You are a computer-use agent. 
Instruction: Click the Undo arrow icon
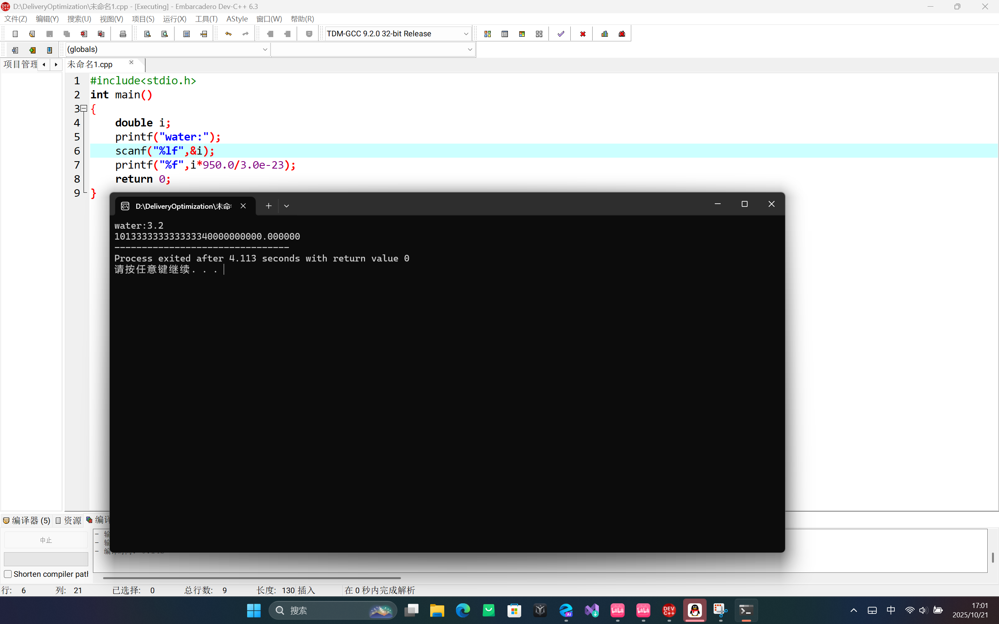tap(228, 34)
